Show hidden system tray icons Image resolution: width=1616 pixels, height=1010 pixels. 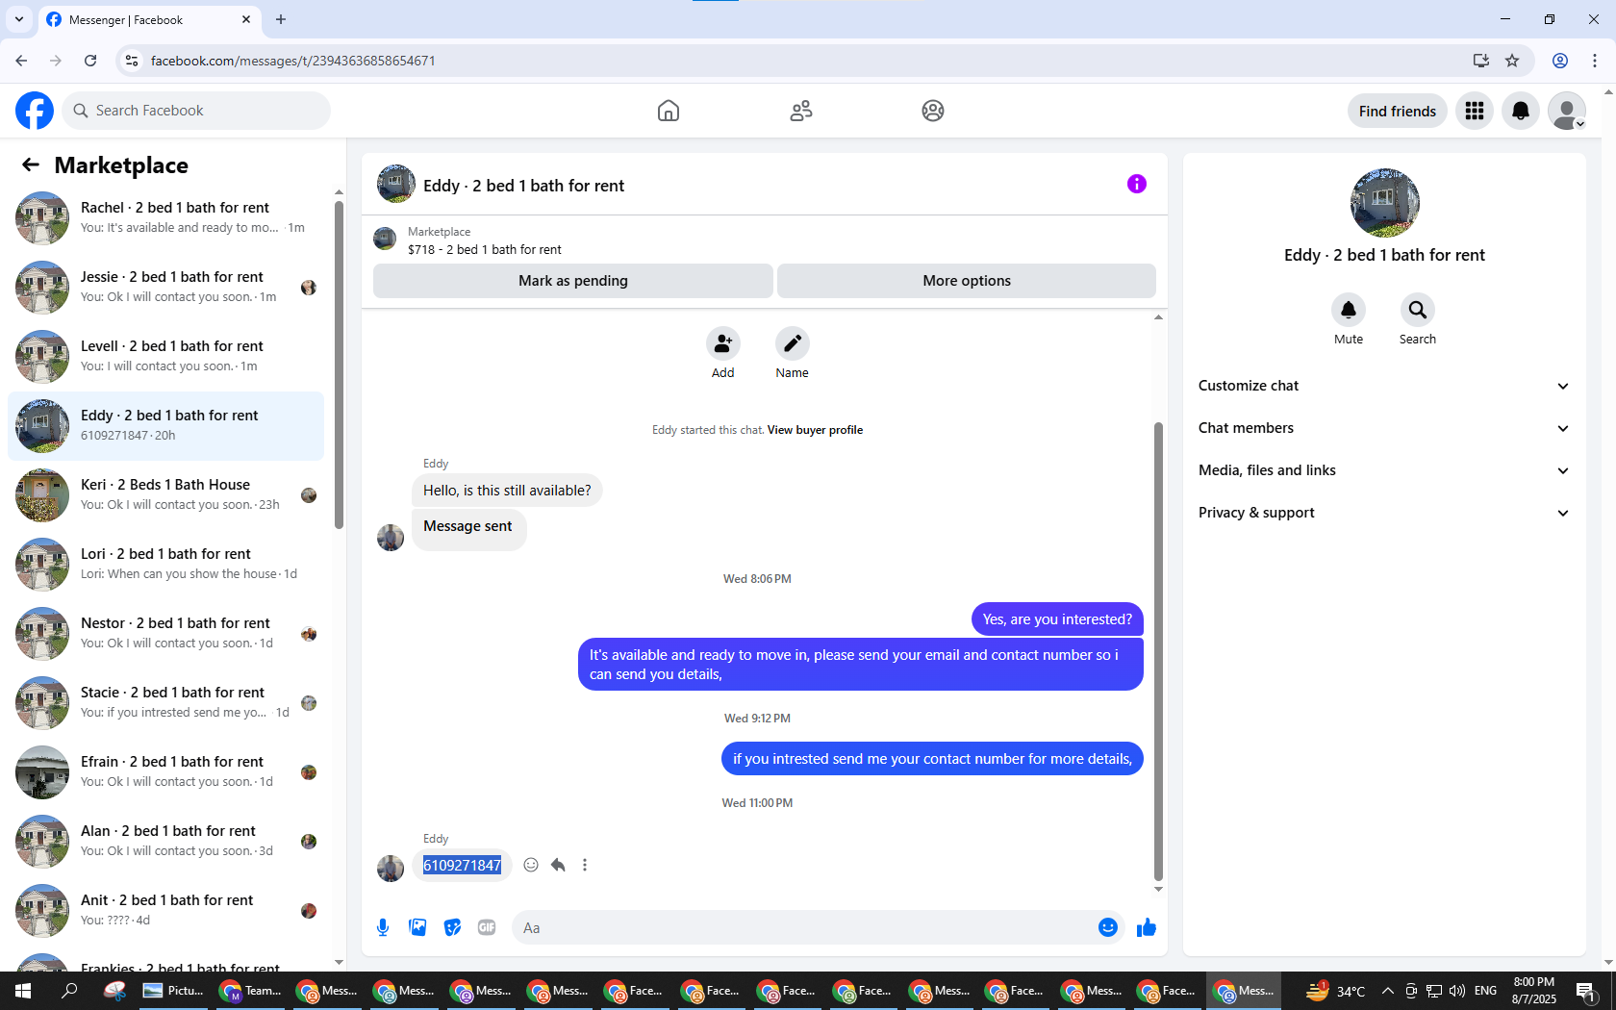click(1387, 991)
